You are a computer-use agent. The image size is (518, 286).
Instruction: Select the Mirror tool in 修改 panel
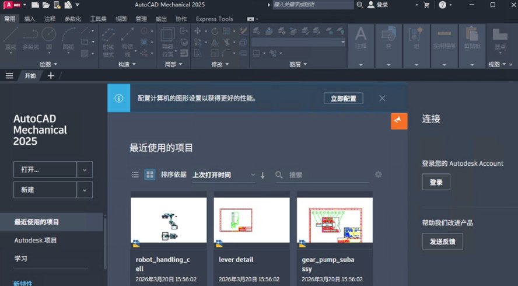point(215,43)
